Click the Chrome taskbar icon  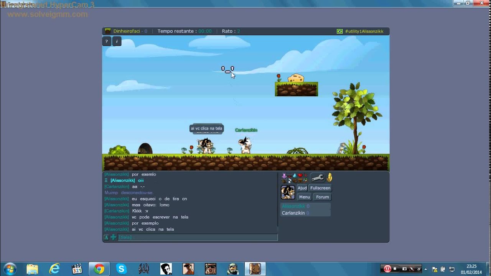pyautogui.click(x=99, y=269)
